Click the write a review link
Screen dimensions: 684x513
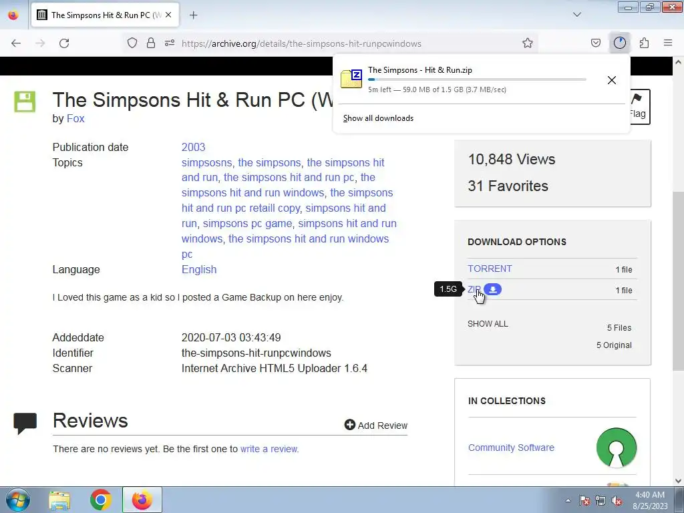tap(269, 449)
